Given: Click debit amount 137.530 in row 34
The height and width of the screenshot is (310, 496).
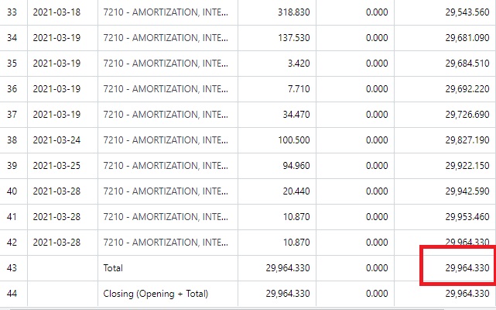Looking at the screenshot, I should click(293, 38).
